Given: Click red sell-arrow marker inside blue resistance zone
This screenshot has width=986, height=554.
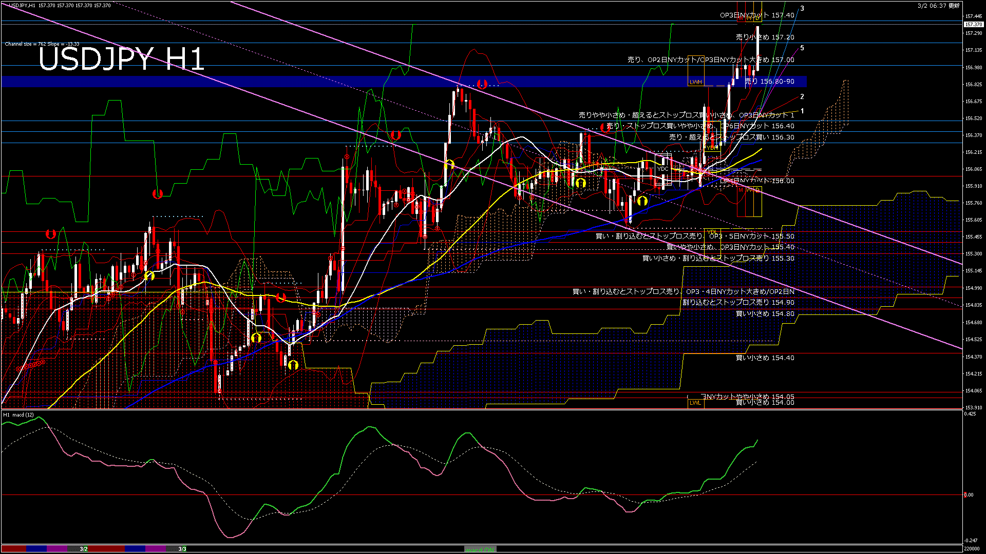Looking at the screenshot, I should (x=482, y=84).
